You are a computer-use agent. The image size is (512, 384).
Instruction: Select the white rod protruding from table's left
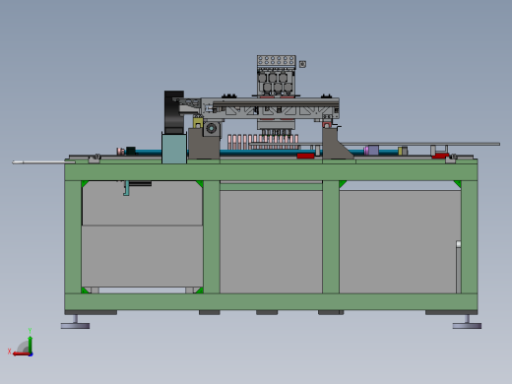tap(43, 162)
